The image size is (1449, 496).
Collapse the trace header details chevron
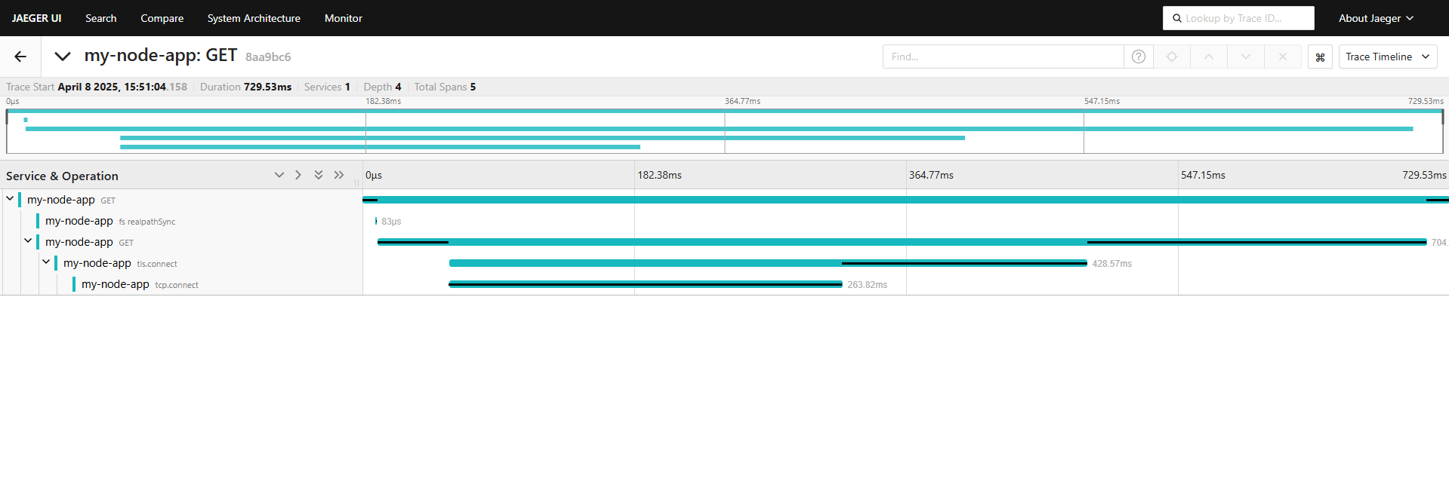tap(63, 57)
